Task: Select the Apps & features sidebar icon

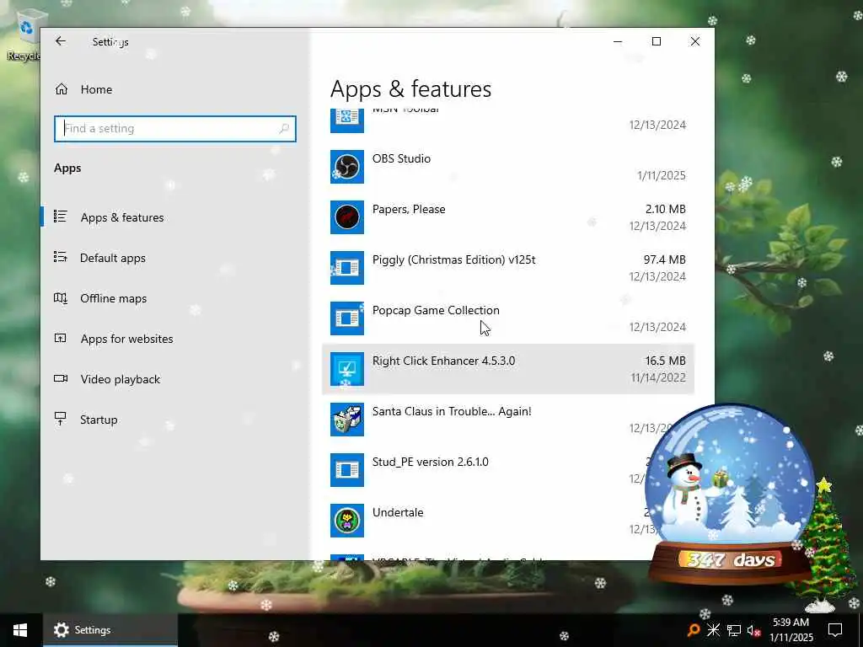Action: (x=60, y=217)
